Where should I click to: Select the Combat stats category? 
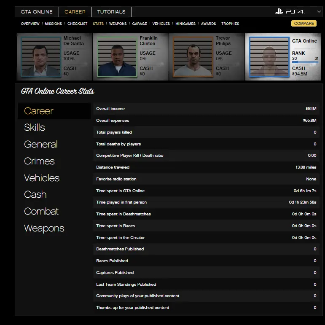tap(41, 212)
